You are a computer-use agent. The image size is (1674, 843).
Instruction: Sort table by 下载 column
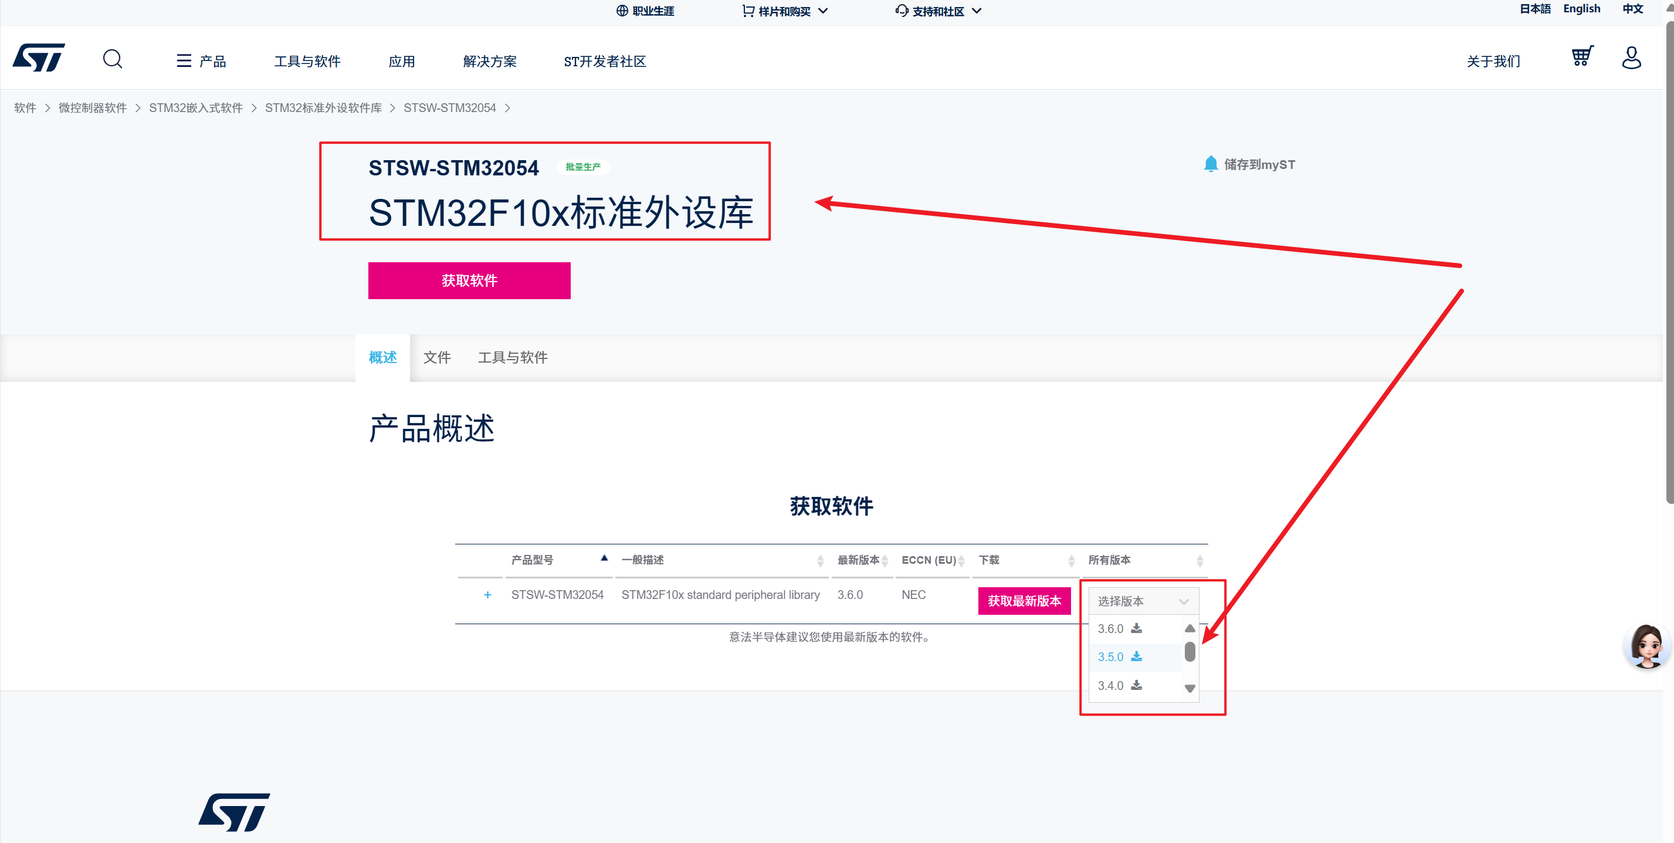click(x=1025, y=560)
